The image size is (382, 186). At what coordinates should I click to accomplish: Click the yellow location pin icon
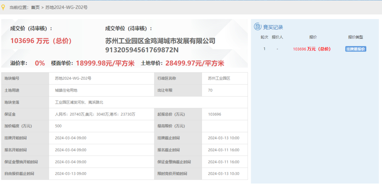(x=3, y=7)
